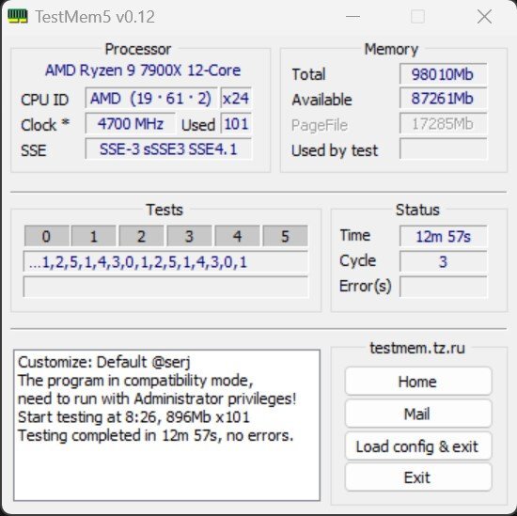Viewport: 517px width, 516px height.
Task: Click the CPU ID value AMD (19·61·2)
Action: point(151,98)
